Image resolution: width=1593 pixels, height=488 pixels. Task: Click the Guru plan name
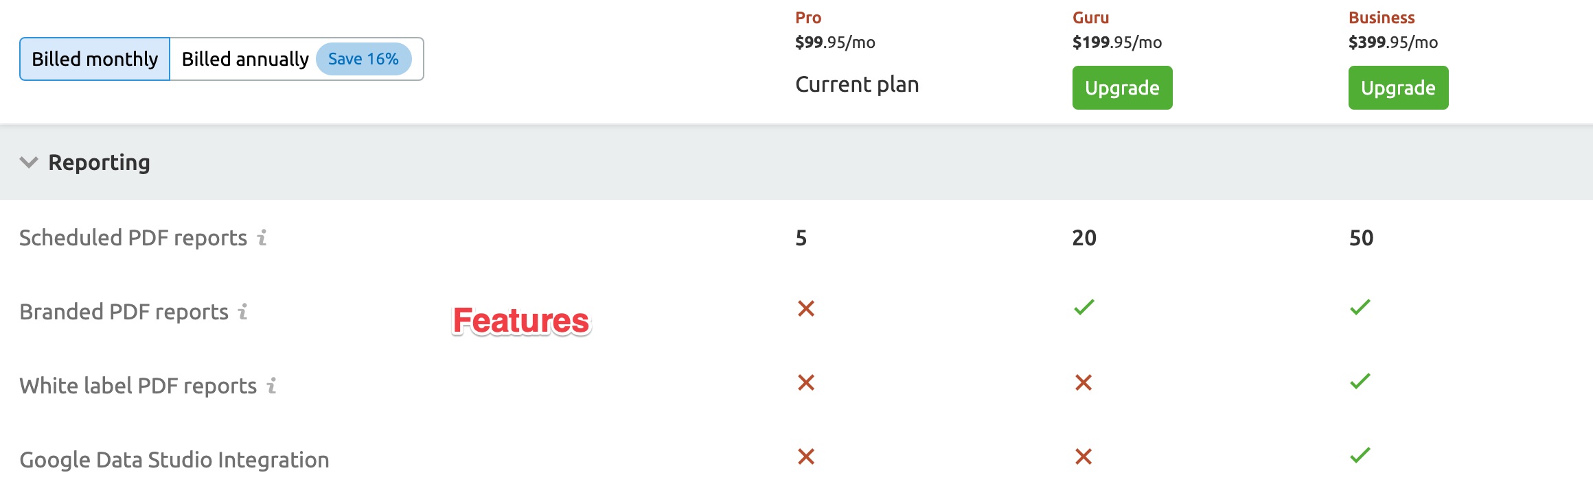pos(1090,18)
